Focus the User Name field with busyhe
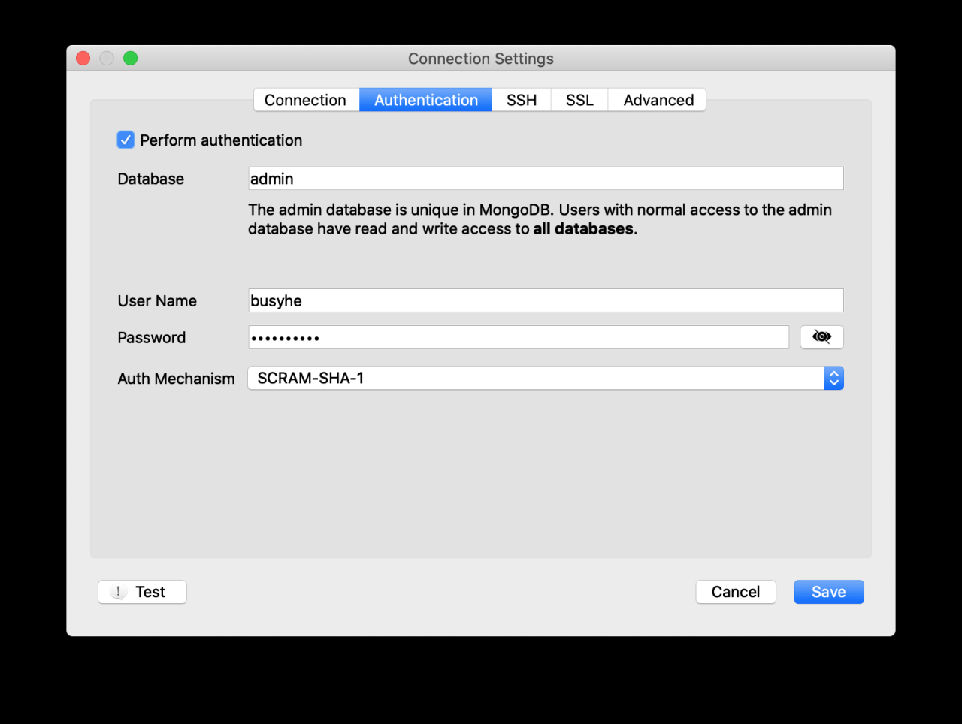962x724 pixels. (546, 300)
